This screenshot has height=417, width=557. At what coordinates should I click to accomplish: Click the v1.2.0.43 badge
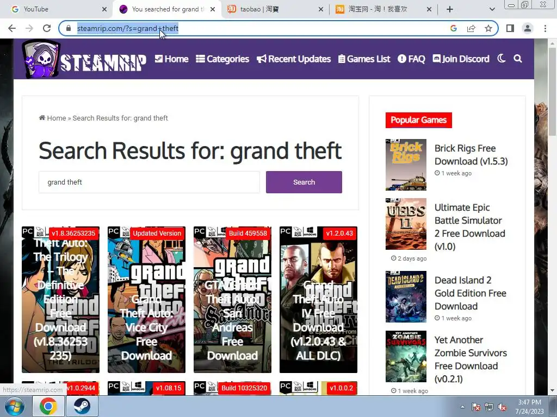(x=339, y=233)
